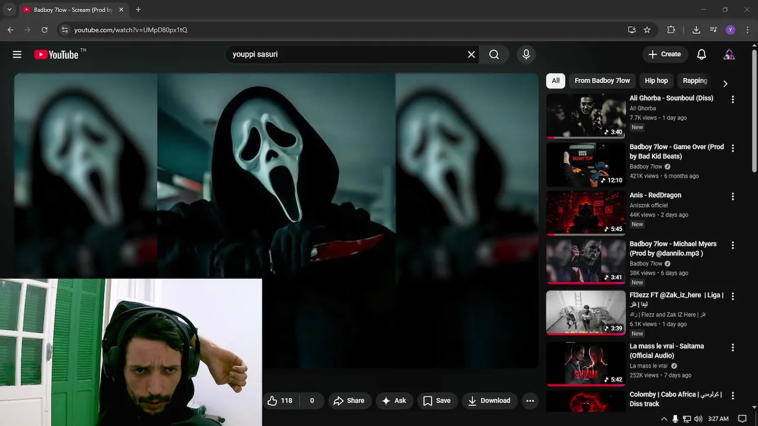The width and height of the screenshot is (758, 426).
Task: Open the YouTube hamburger guide menu
Action: (17, 54)
